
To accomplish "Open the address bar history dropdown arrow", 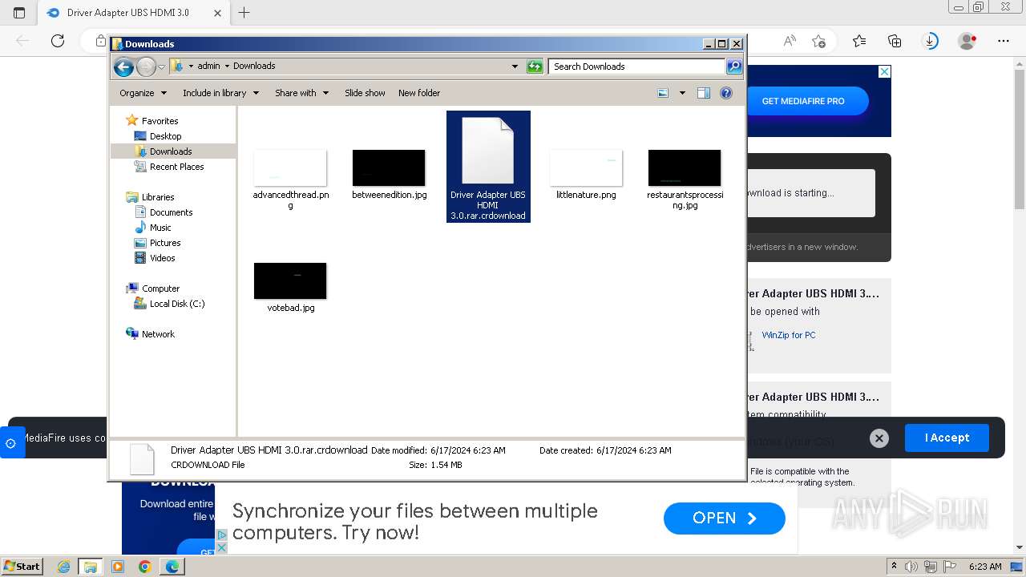I will pyautogui.click(x=515, y=67).
